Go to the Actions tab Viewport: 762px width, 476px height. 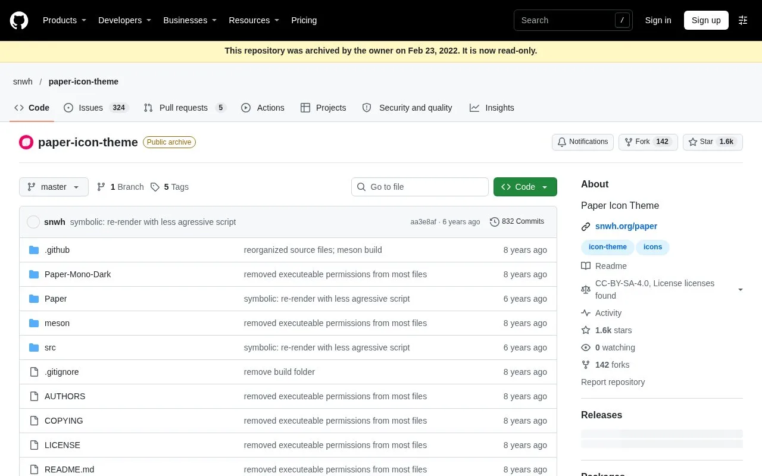(263, 108)
